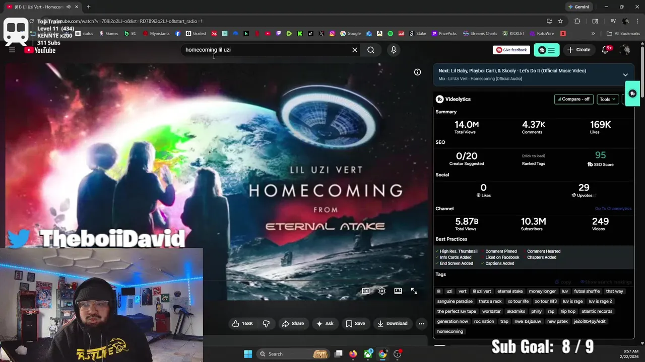Open the account avatar menu
This screenshot has width=645, height=362.
[625, 50]
